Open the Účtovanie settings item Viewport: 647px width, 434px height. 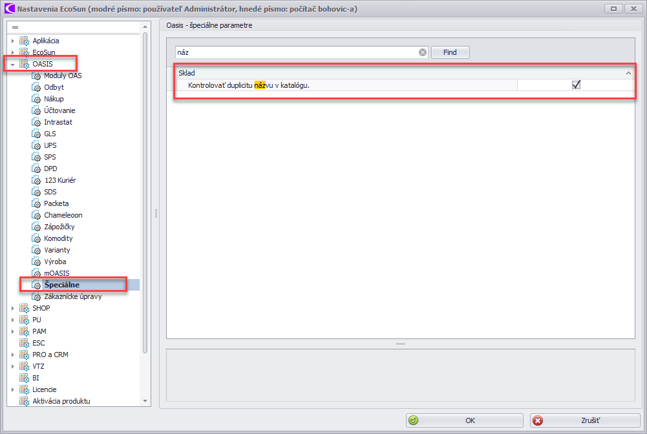click(59, 110)
